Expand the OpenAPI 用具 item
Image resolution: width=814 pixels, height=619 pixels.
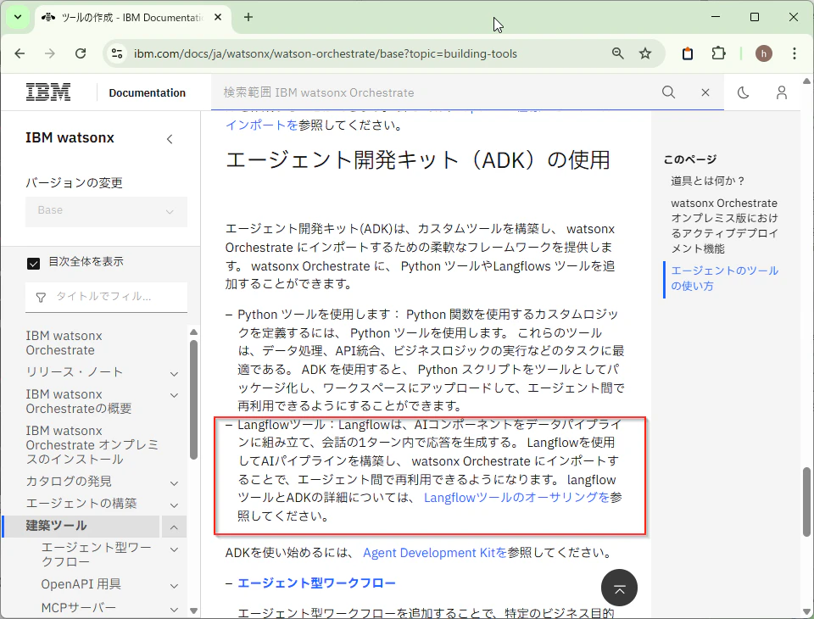(175, 586)
